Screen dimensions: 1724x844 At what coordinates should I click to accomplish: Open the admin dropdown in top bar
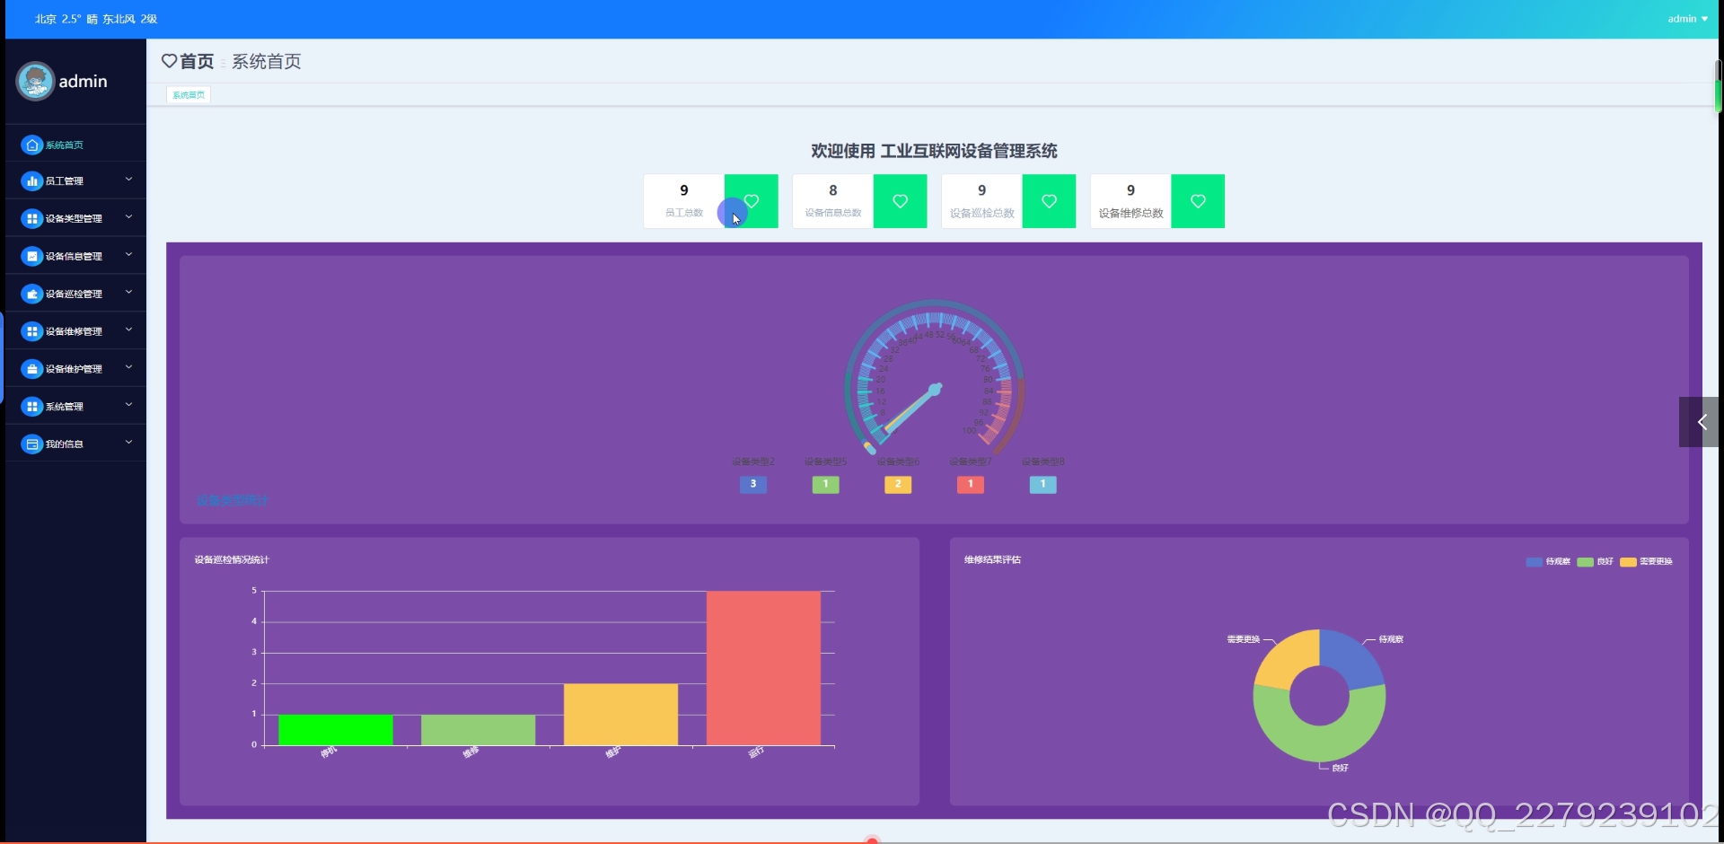pyautogui.click(x=1687, y=19)
